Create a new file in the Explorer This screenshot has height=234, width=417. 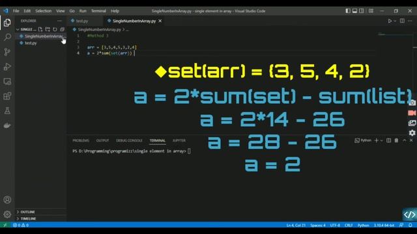click(x=40, y=29)
